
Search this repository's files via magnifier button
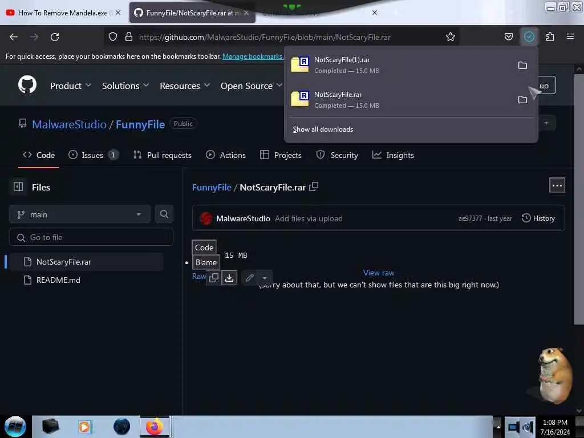(x=164, y=214)
